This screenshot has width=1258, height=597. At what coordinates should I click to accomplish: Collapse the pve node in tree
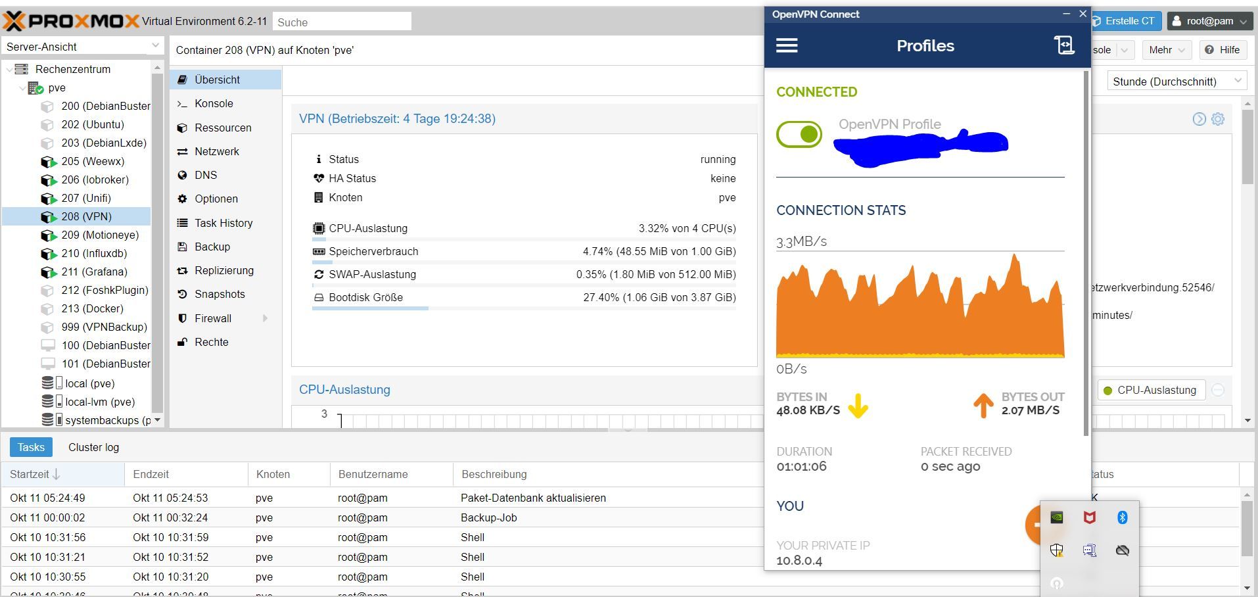(22, 87)
